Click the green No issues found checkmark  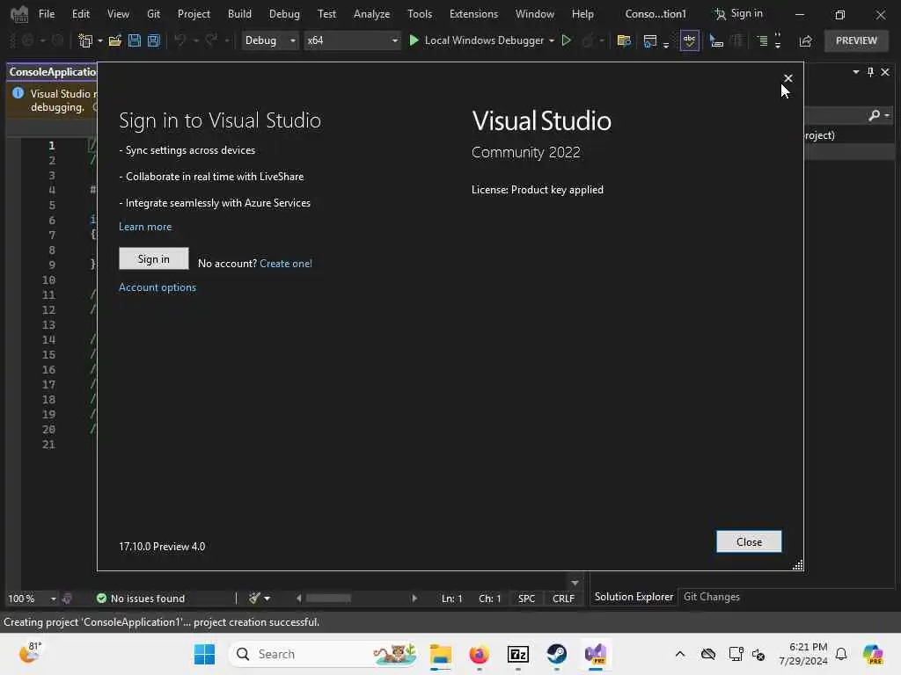coord(102,598)
